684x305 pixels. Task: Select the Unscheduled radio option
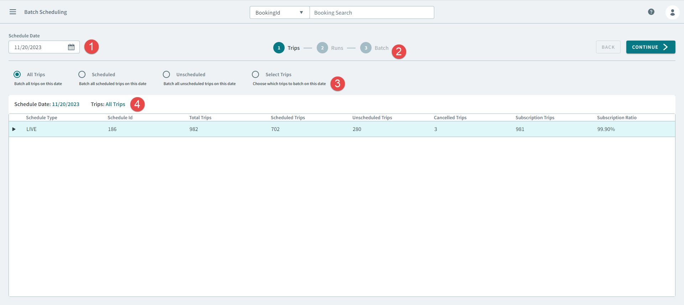[x=166, y=74]
